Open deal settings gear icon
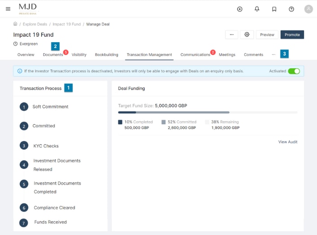317x235 pixels. click(x=247, y=35)
